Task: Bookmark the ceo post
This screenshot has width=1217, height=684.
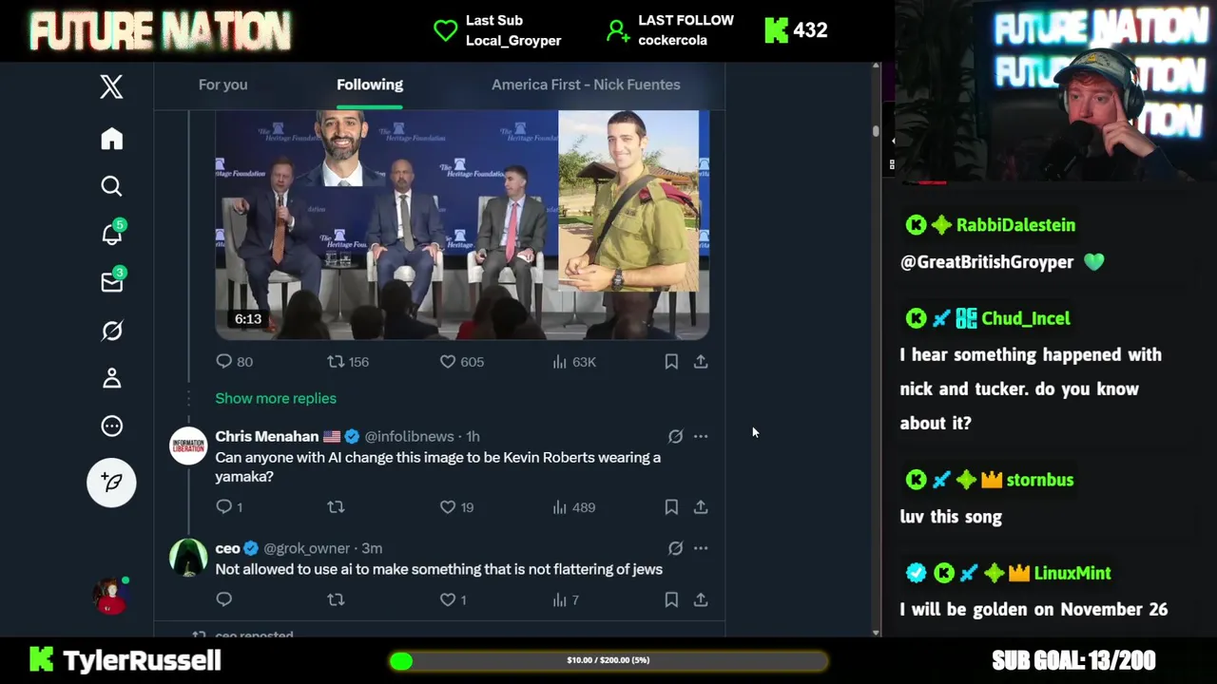Action: click(x=671, y=599)
